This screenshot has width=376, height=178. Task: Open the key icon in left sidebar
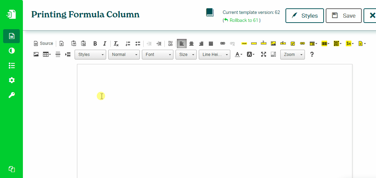click(x=11, y=95)
